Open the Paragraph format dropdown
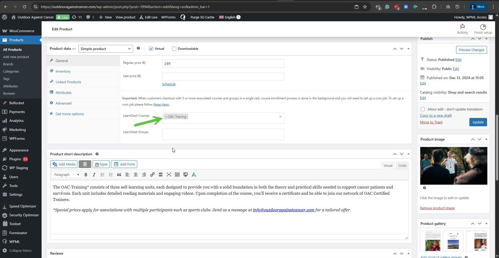Viewport: 499px width, 258px height. [66, 175]
